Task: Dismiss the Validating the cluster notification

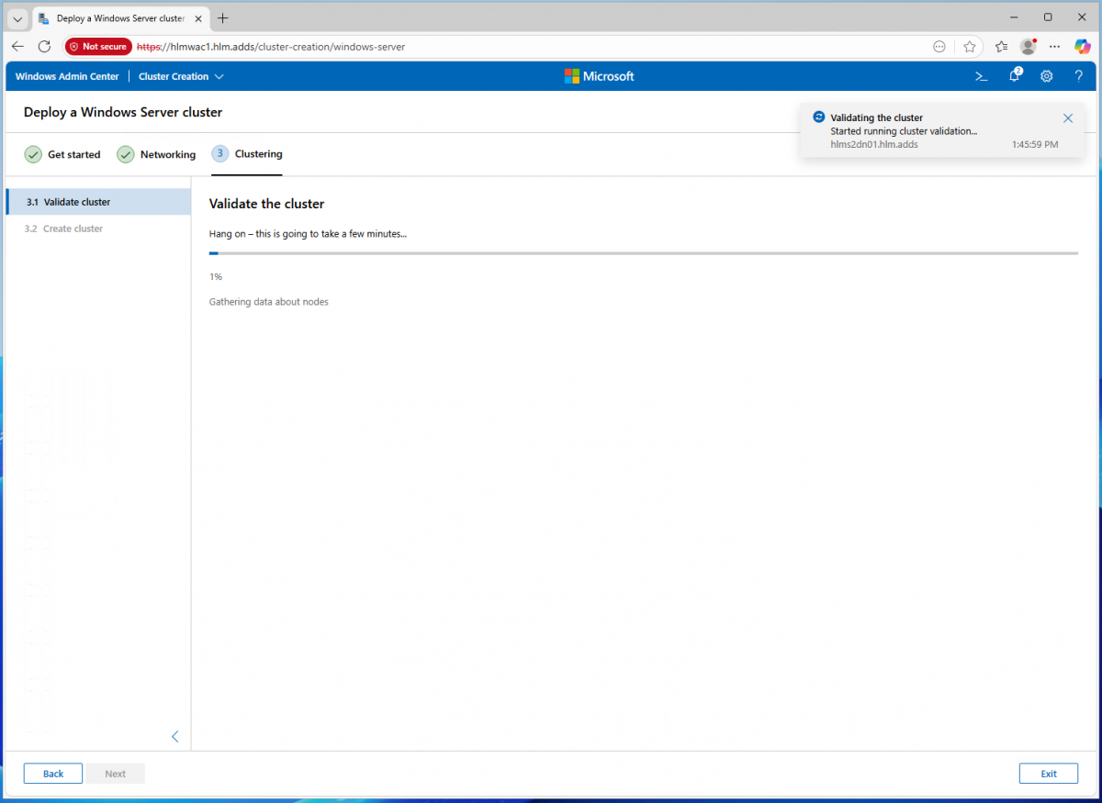Action: (1067, 118)
